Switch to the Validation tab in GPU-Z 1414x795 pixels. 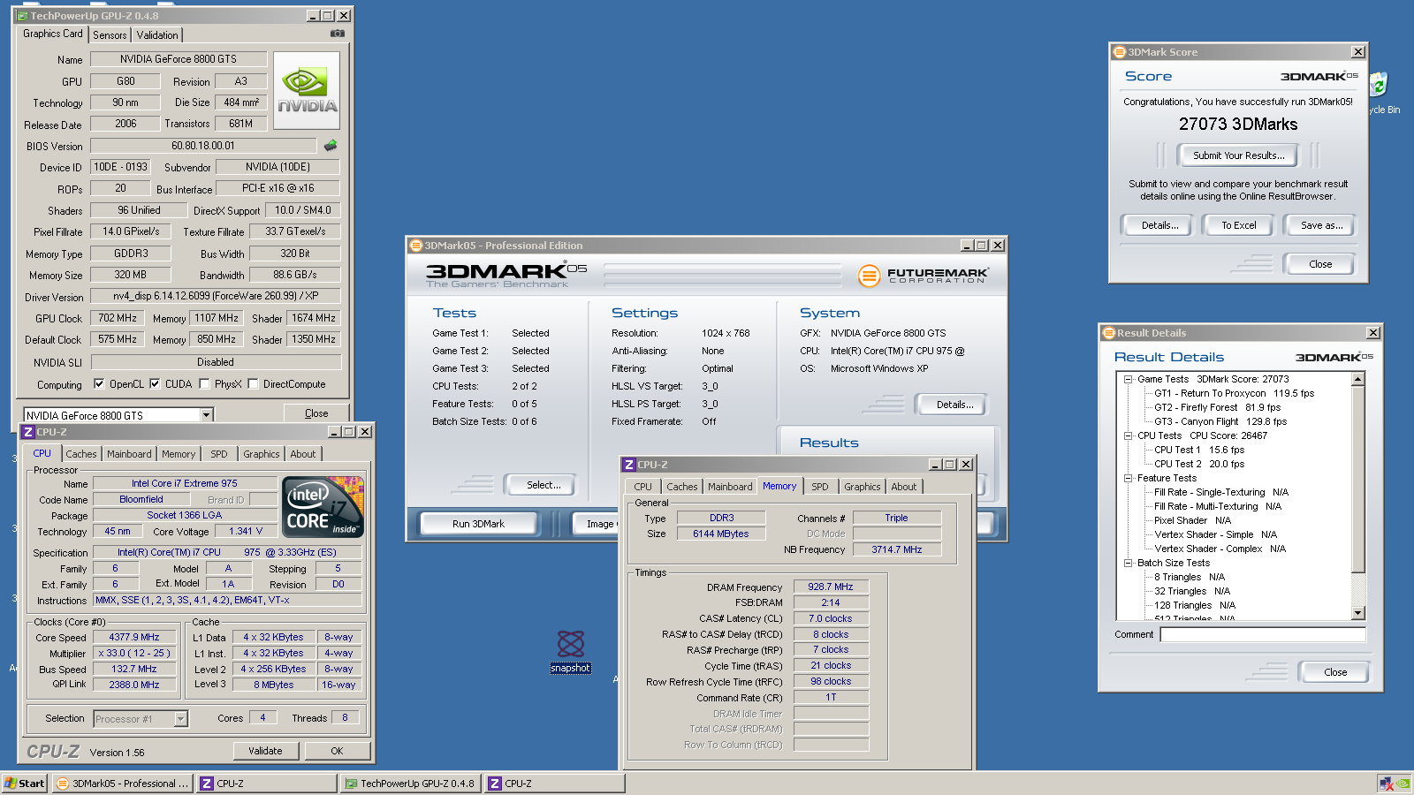(157, 35)
